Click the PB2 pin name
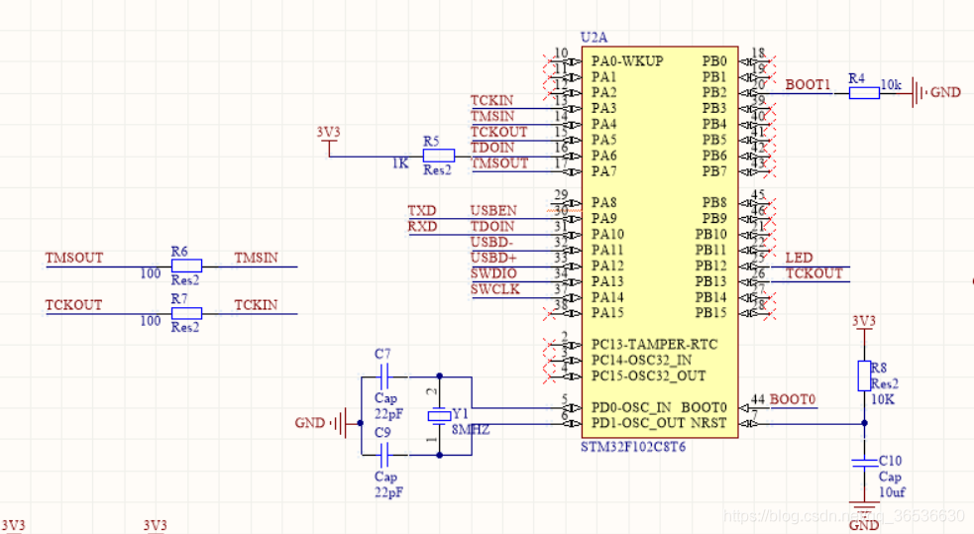974x534 pixels. point(714,92)
